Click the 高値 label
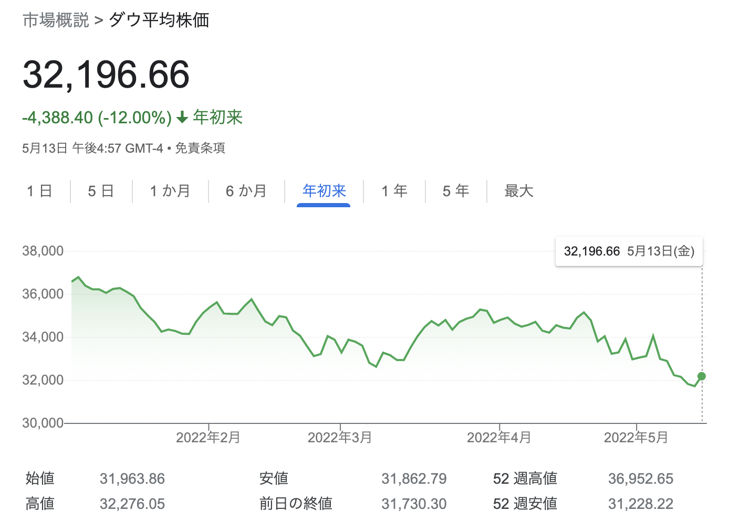This screenshot has height=532, width=730. (40, 504)
